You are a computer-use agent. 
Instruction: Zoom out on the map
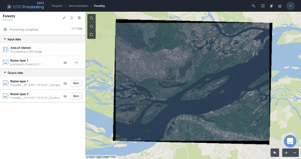pyautogui.click(x=295, y=153)
